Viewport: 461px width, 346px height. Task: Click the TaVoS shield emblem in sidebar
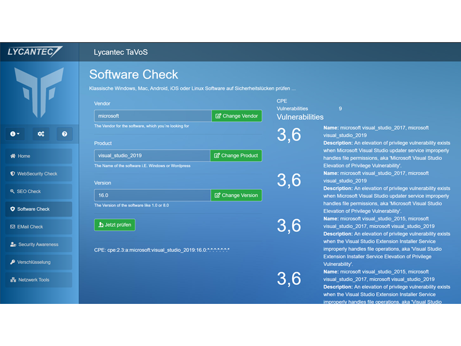tap(39, 92)
